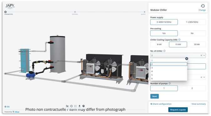Click the Hive logo
The height and width of the screenshot is (116, 211).
(x=16, y=112)
